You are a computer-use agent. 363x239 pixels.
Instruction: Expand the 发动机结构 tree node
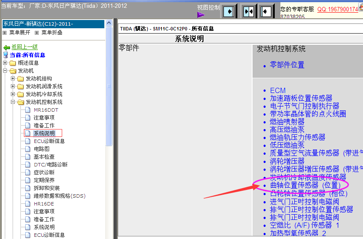(x=13, y=78)
